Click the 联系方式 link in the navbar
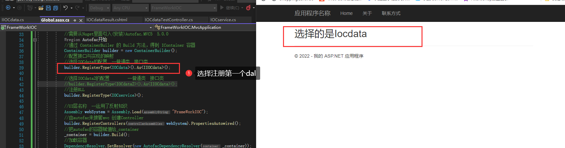This screenshot has height=148, width=565. pos(391,13)
